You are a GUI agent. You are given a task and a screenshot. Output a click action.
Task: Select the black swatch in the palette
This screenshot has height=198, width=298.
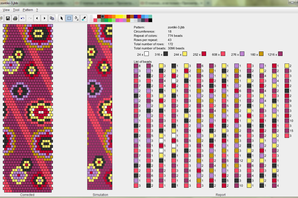coord(150,20)
